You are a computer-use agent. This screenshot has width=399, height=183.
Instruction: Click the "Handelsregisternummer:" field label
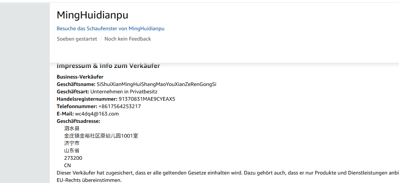tap(87, 99)
